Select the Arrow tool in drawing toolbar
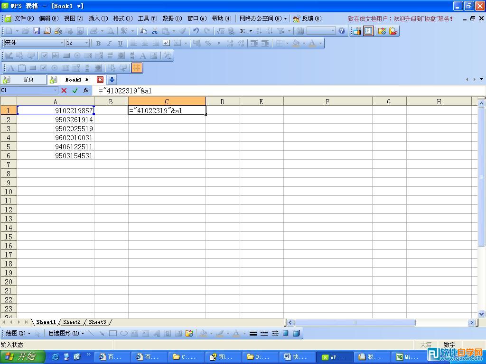Viewport: 486px width, 364px height. click(102, 333)
